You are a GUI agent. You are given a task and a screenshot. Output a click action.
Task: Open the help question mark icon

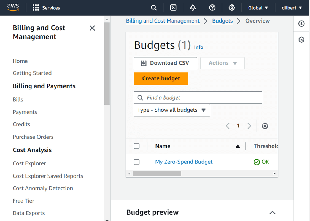coord(212,7)
